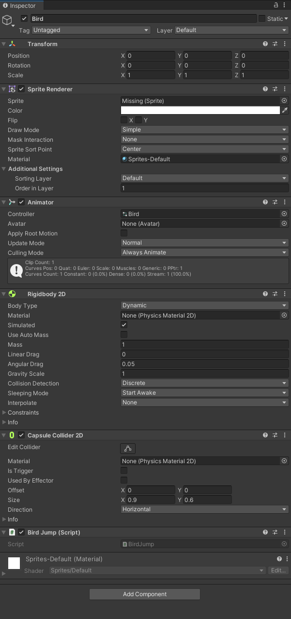Enable Use Auto Mass
The image size is (291, 619).
[124, 335]
